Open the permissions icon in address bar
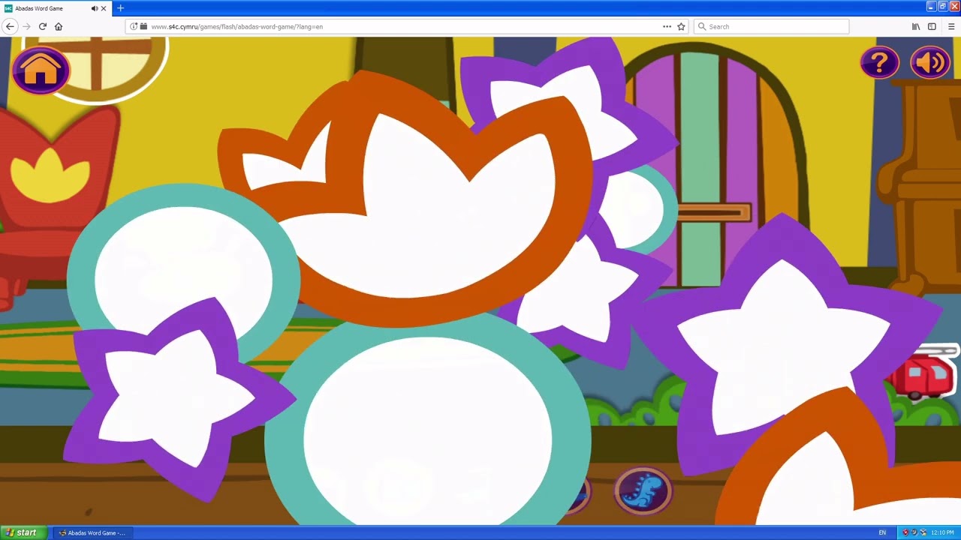The height and width of the screenshot is (540, 961). click(x=143, y=26)
